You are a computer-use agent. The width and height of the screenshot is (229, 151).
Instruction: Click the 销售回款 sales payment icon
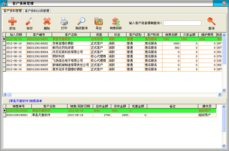coord(116,21)
